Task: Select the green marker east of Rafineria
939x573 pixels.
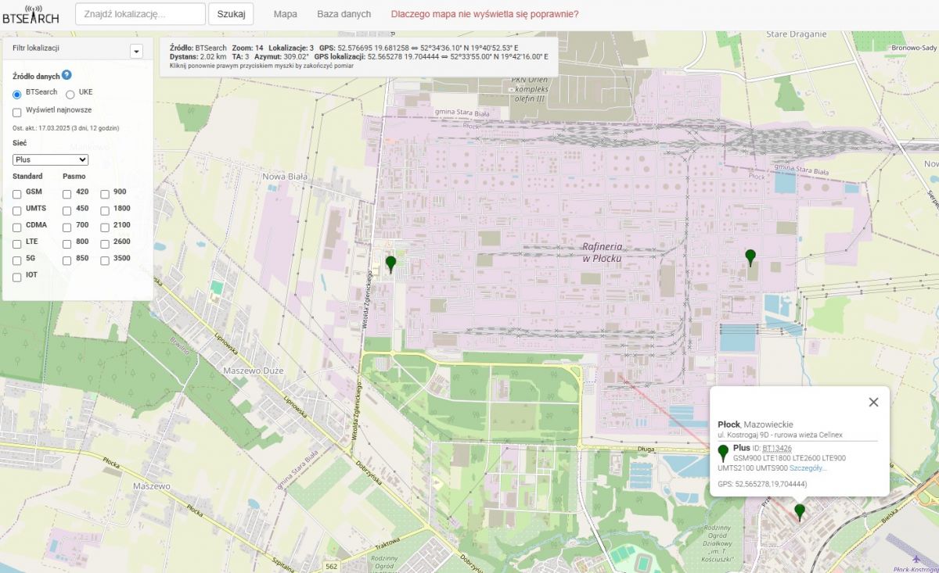Action: tap(750, 257)
